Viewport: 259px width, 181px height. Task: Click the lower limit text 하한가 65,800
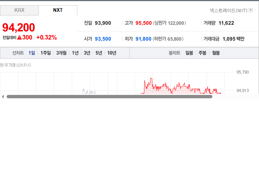tap(168, 39)
